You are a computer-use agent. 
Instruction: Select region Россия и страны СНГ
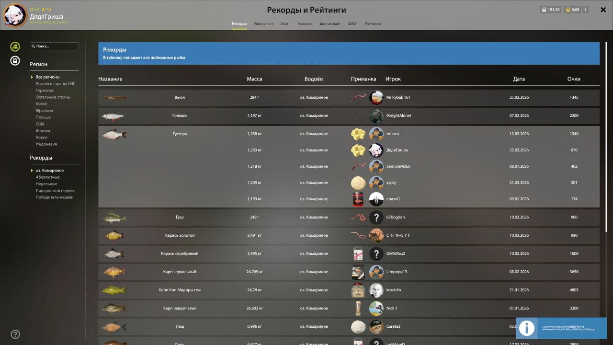point(55,84)
